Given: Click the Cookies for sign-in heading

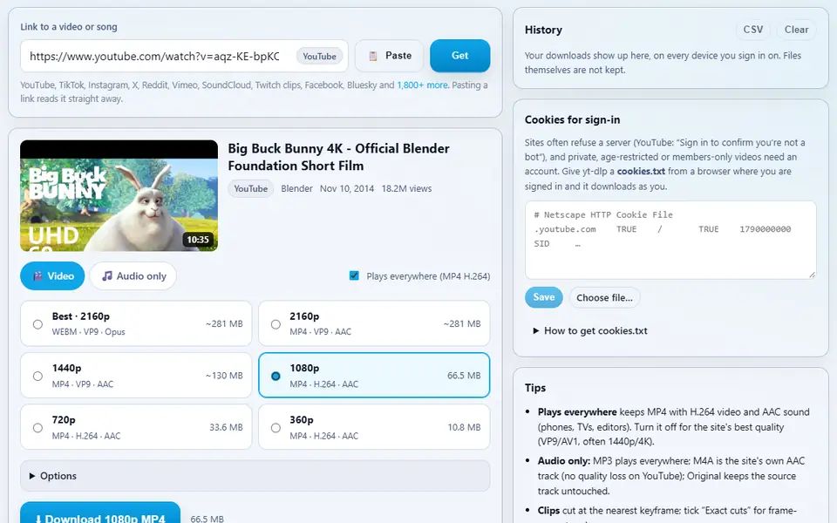Looking at the screenshot, I should 572,119.
